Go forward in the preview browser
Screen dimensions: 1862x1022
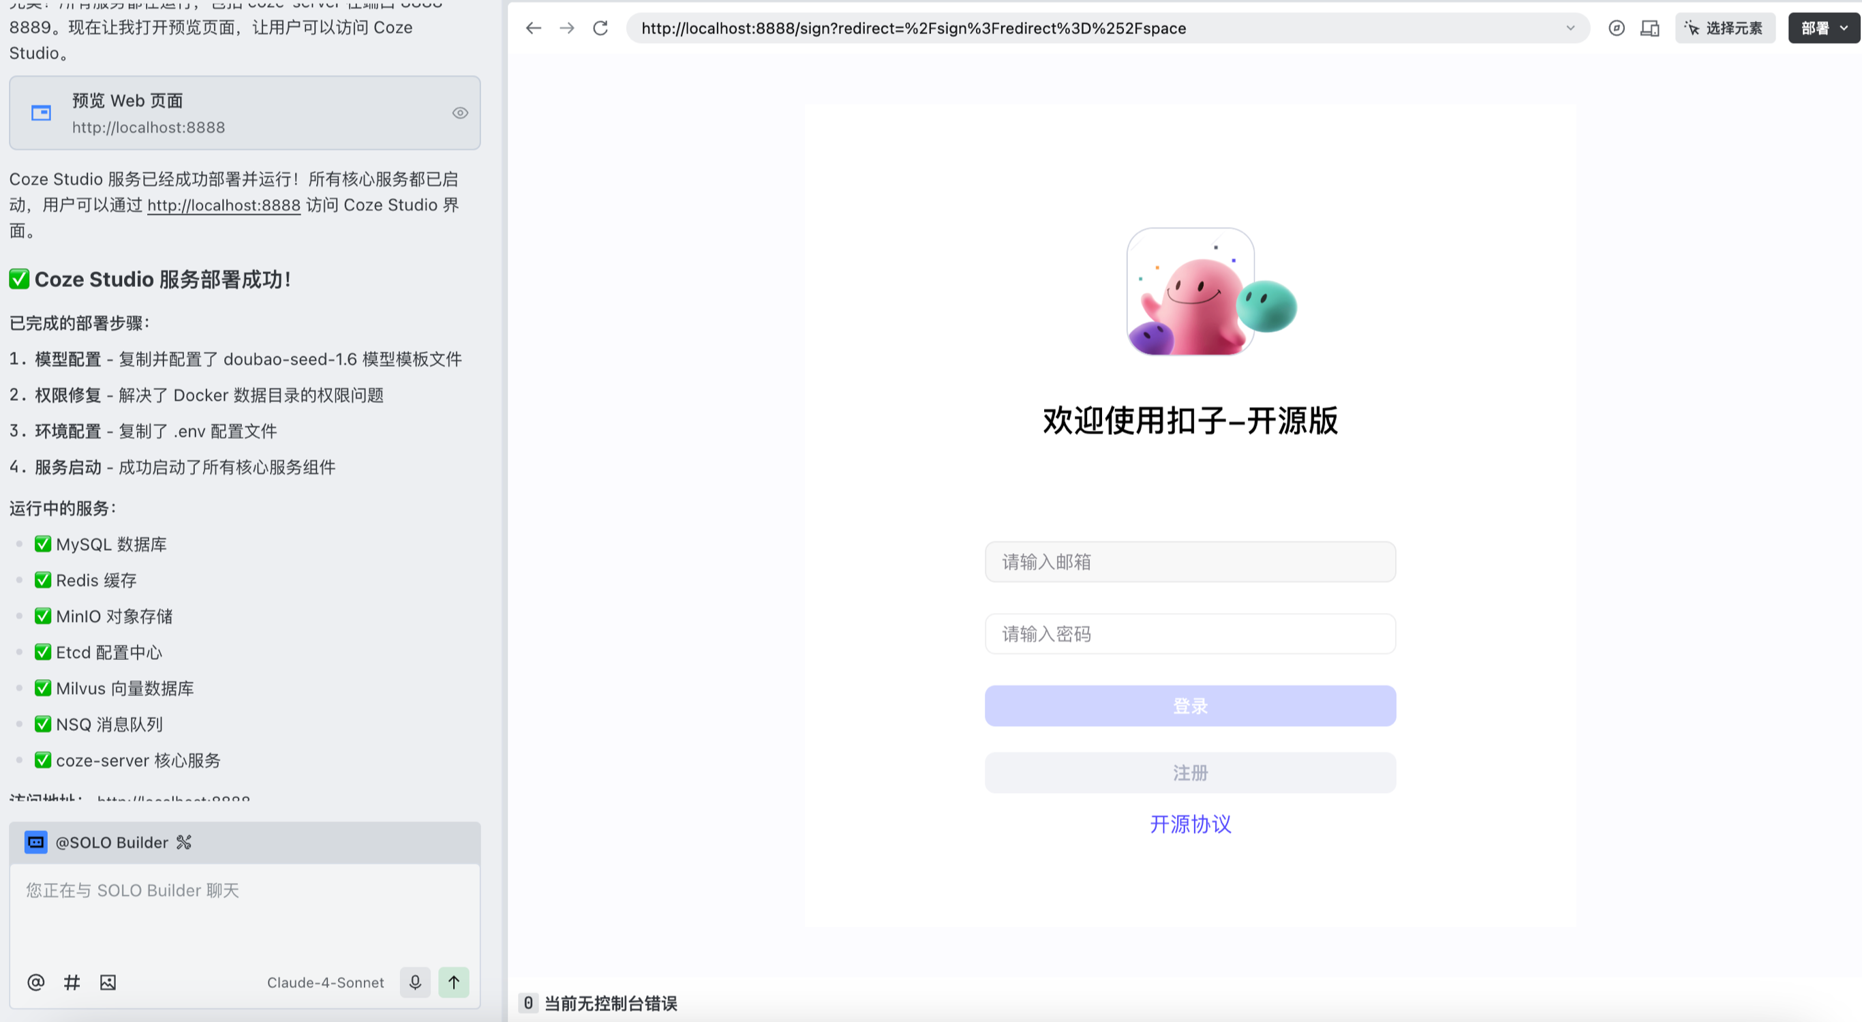[x=568, y=28]
